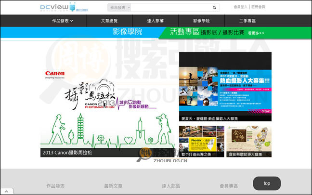Click the top button
This screenshot has width=312, height=195.
pyautogui.click(x=267, y=183)
